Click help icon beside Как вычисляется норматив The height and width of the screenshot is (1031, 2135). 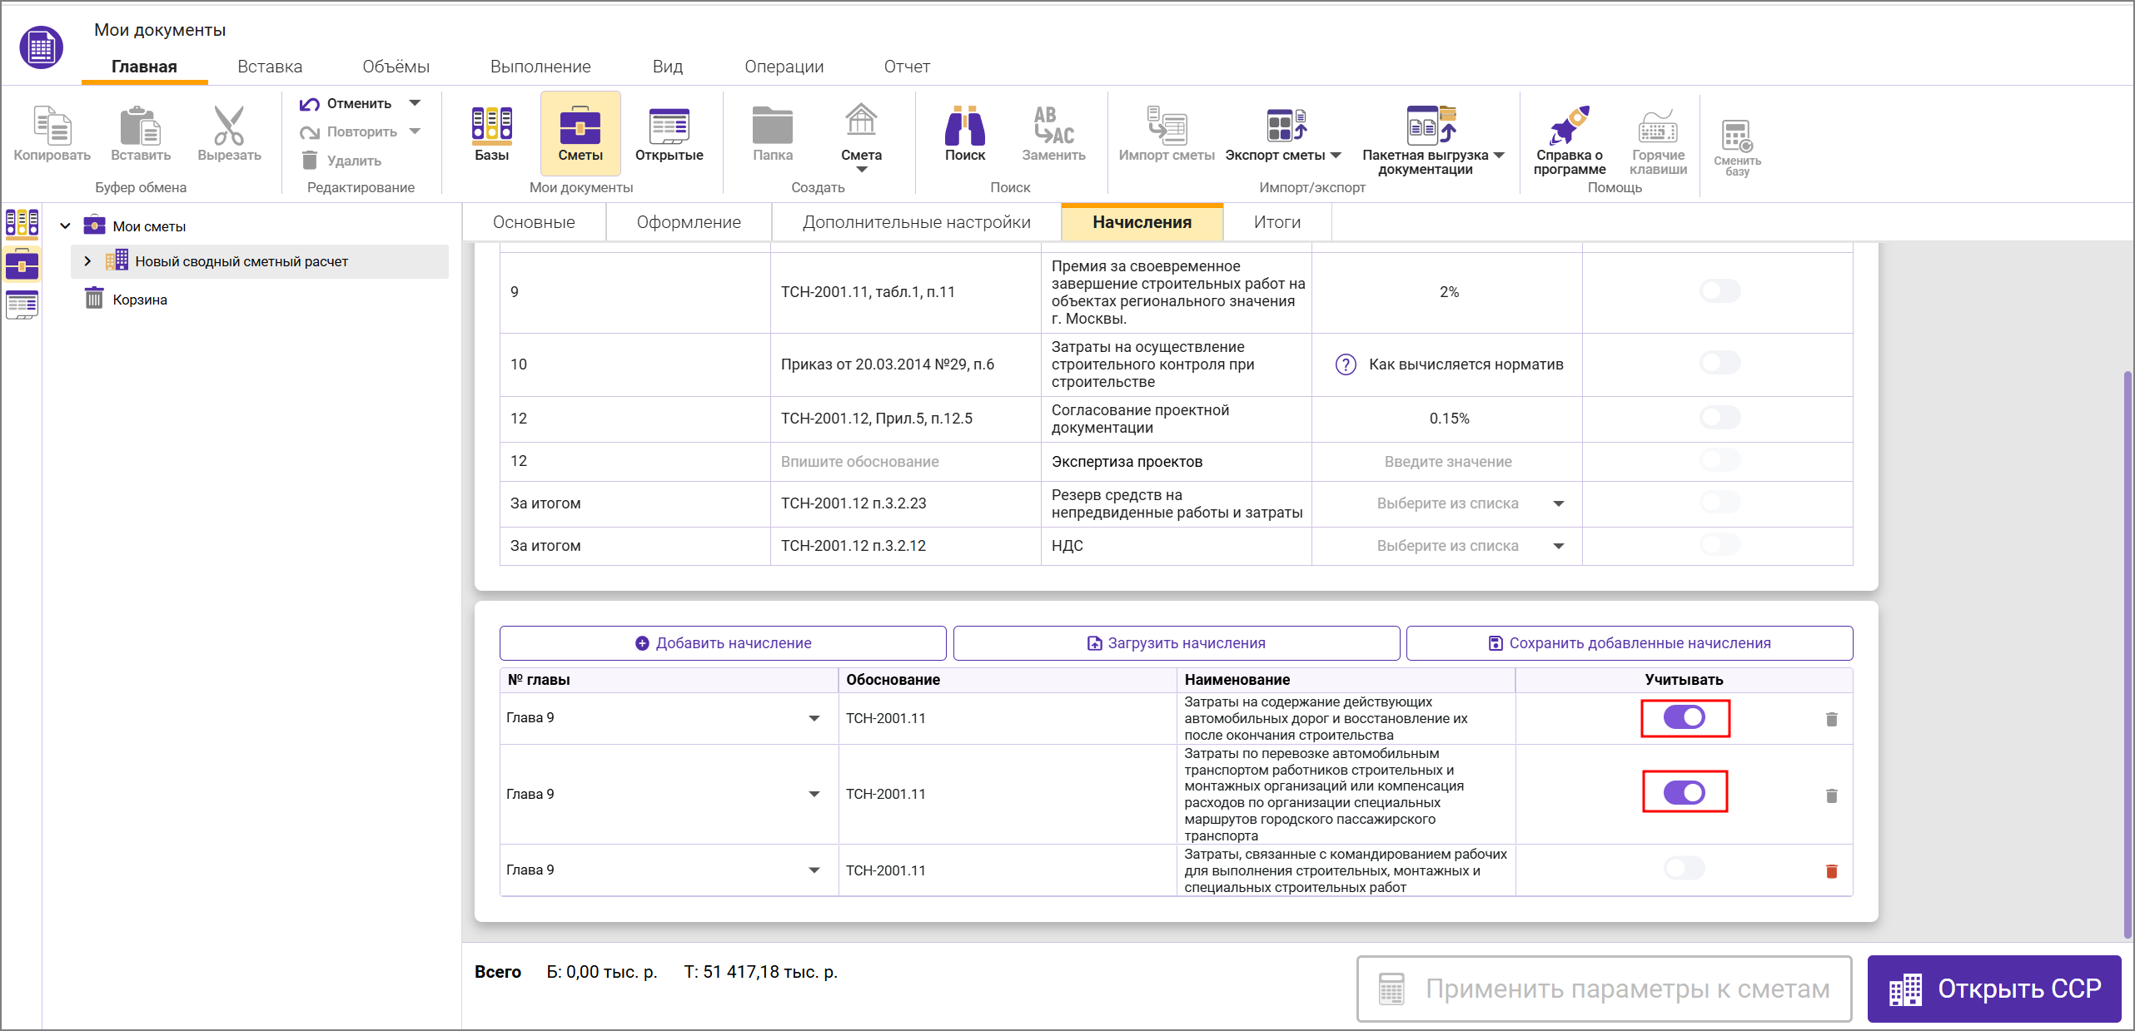(1346, 364)
